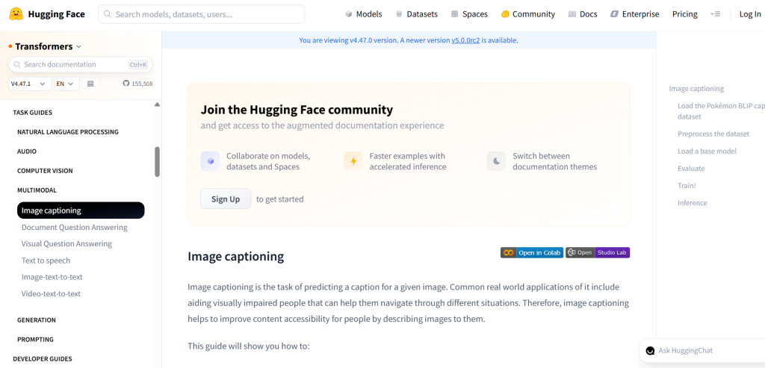Viewport: 765px width, 368px height.
Task: Open in Studio Lab badge
Action: point(598,252)
